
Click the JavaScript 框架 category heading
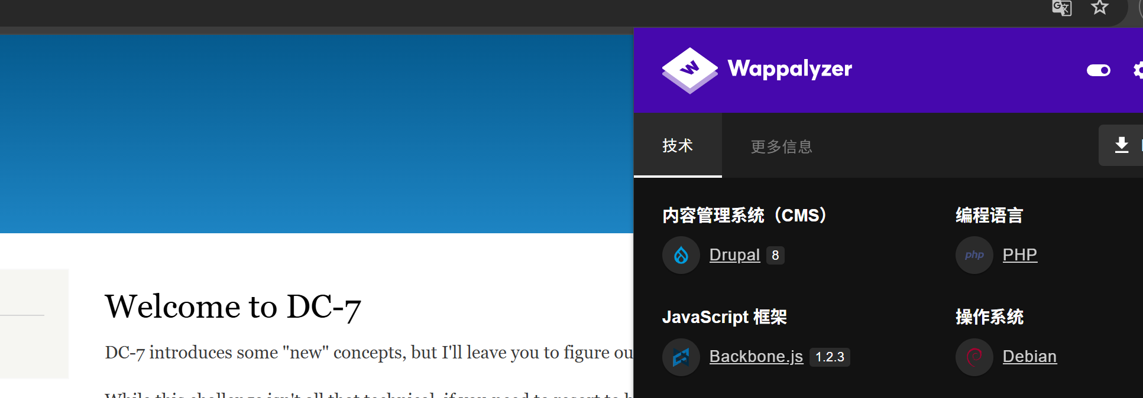[x=724, y=317]
